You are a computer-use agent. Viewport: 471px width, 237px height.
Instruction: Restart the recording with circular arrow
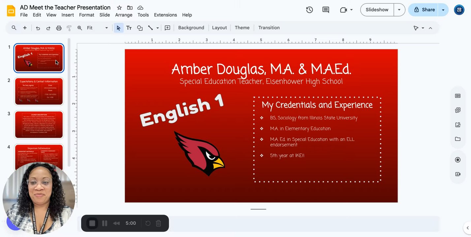(148, 224)
